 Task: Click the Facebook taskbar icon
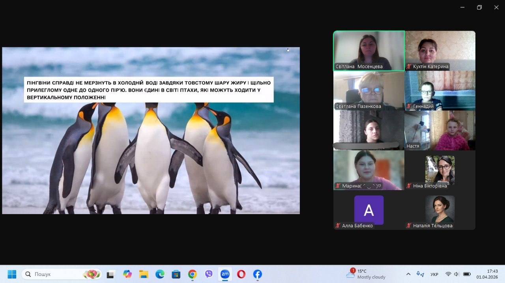257,274
